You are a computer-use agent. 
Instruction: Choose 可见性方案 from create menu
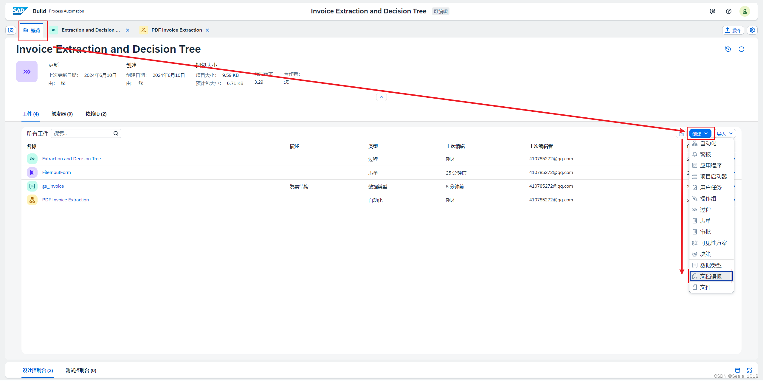712,243
